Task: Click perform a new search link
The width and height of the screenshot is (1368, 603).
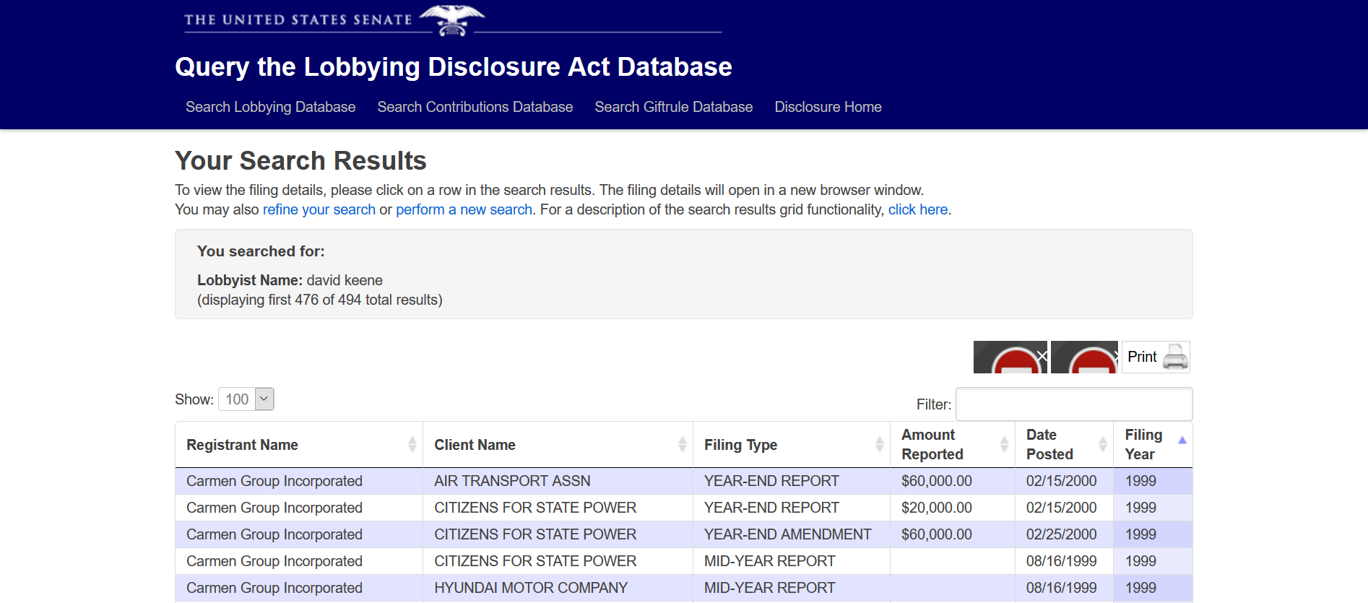Action: [x=464, y=209]
